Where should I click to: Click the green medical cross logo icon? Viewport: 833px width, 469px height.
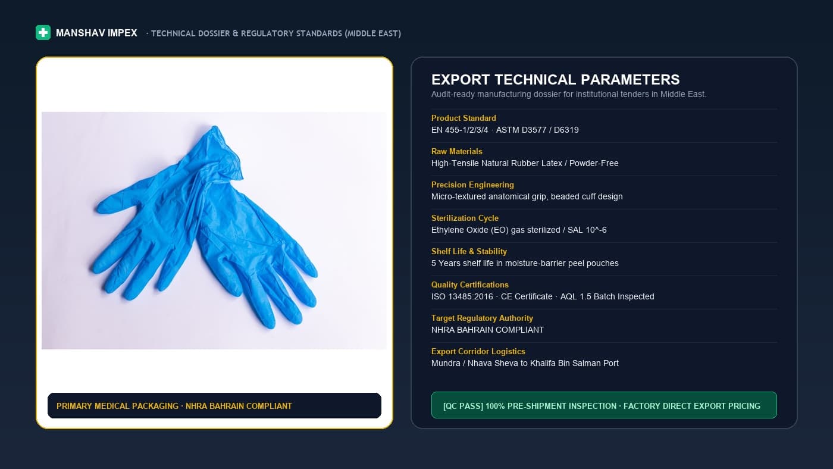point(43,33)
